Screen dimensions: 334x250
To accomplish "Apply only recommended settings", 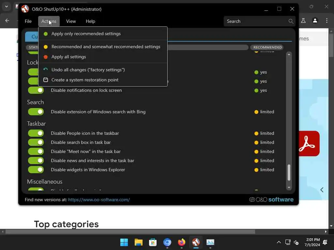I will [x=103, y=34].
